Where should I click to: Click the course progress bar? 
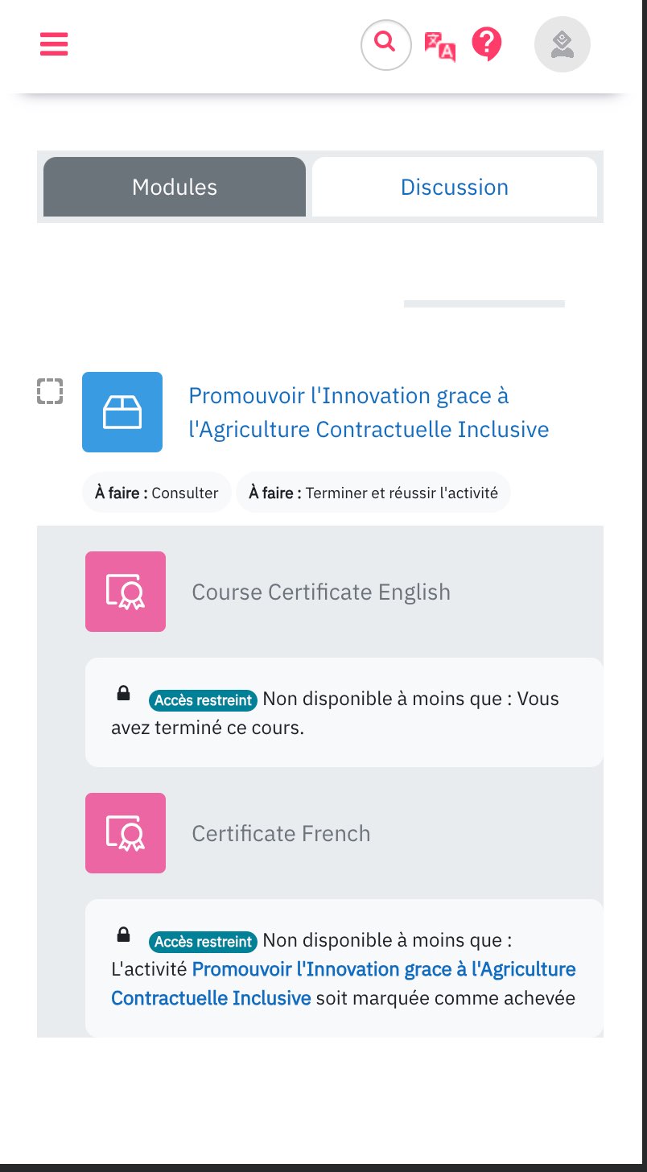484,303
